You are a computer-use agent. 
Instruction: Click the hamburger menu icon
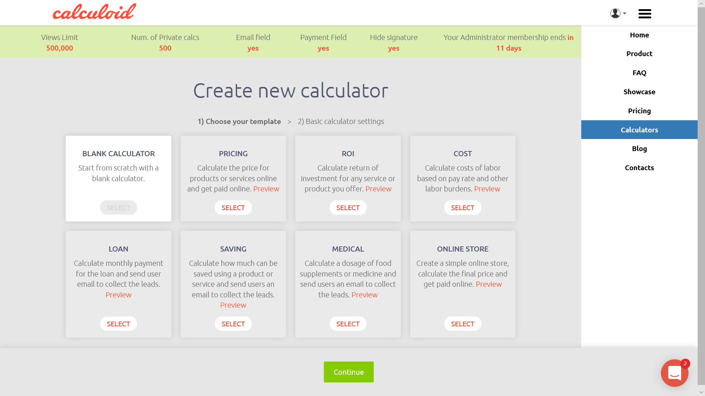point(645,13)
